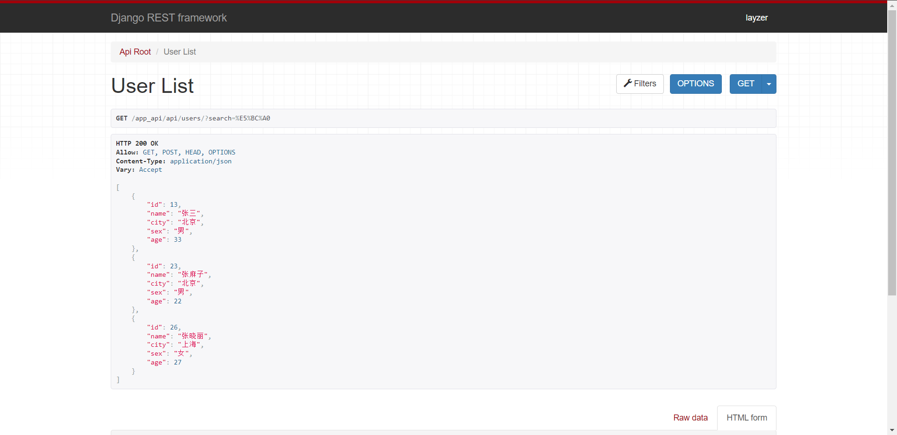Click the application/json content type value

coord(200,161)
